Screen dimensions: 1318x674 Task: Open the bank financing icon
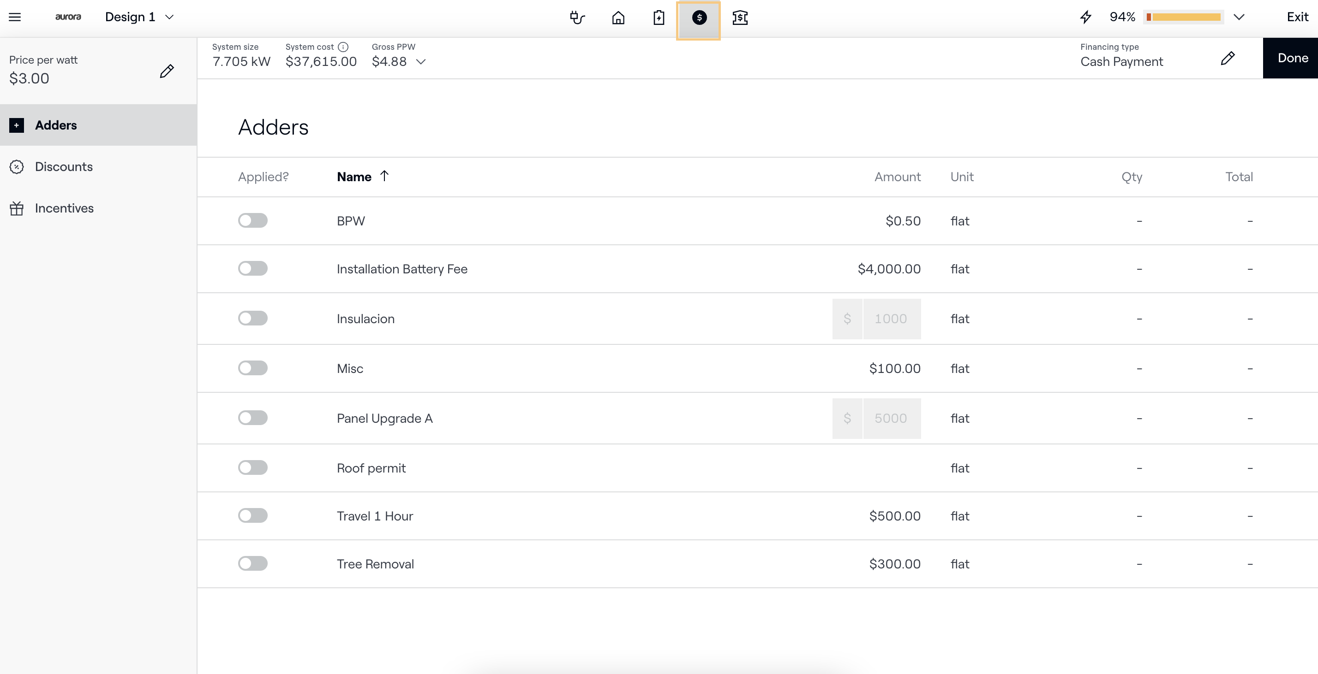[x=740, y=18]
